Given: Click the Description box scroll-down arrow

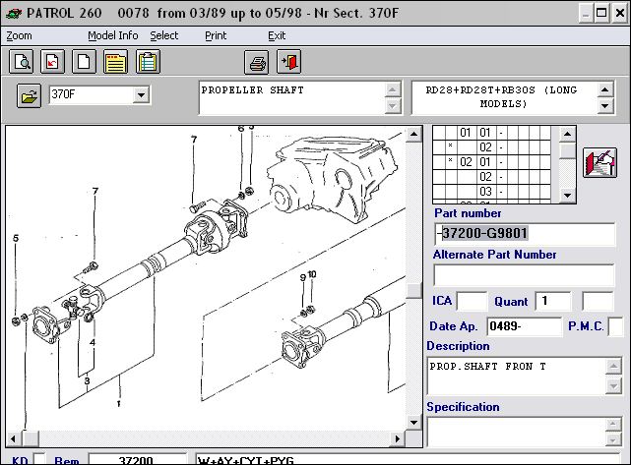Looking at the screenshot, I should 613,385.
